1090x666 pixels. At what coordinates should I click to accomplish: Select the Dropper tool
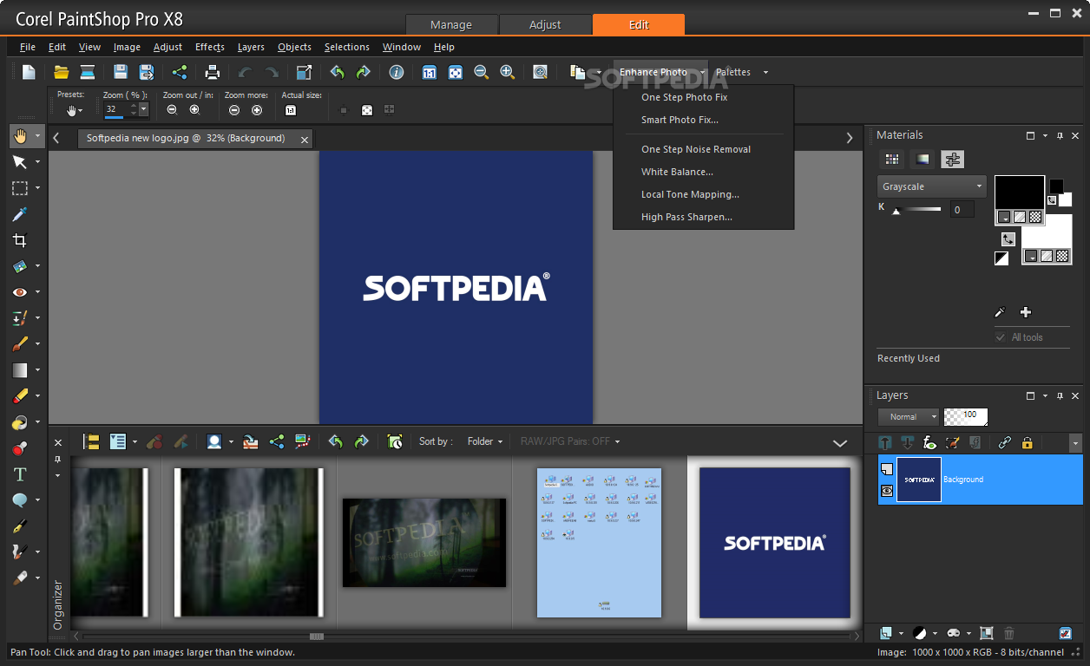(x=19, y=214)
